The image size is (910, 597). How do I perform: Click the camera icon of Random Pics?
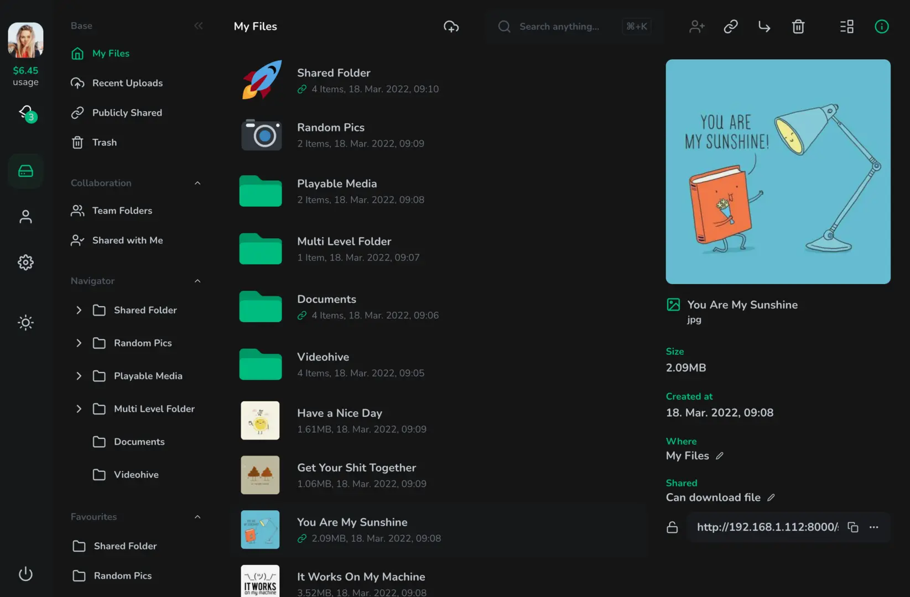pyautogui.click(x=261, y=135)
